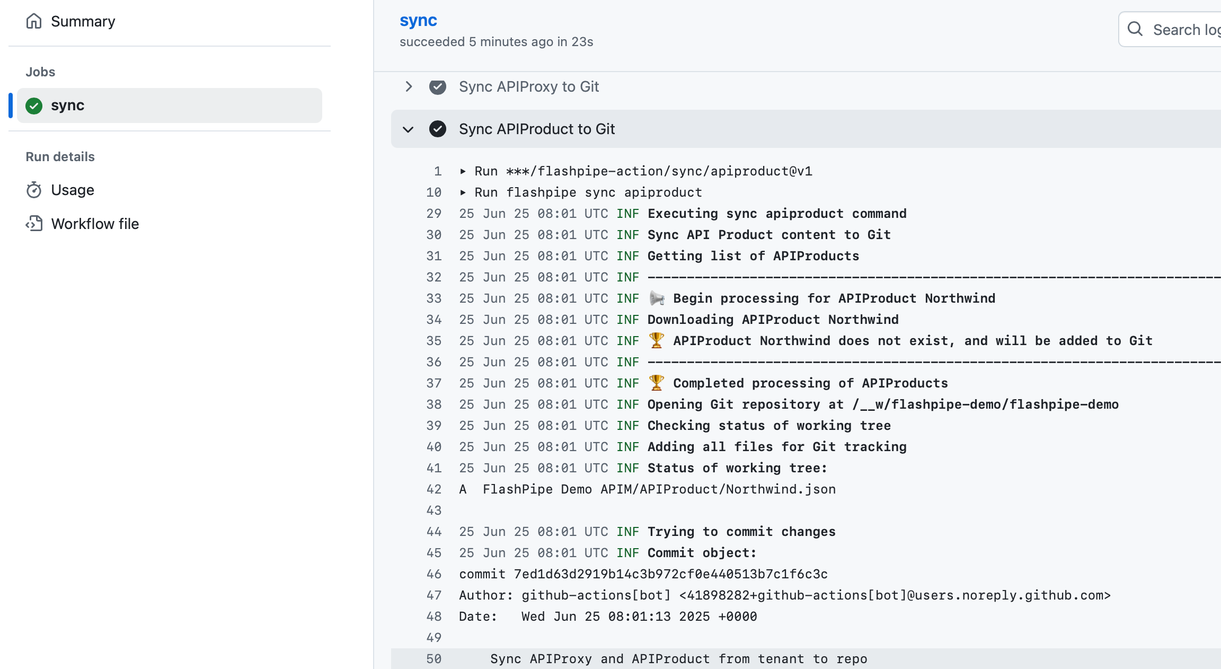The image size is (1221, 669).
Task: Click the green success icon beside sync
Action: pyautogui.click(x=34, y=105)
